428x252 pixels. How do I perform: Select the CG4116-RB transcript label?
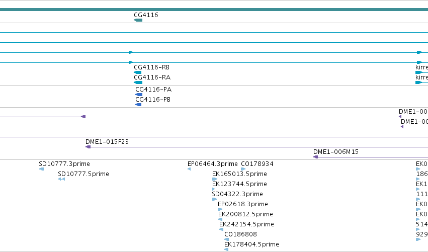[x=151, y=67]
